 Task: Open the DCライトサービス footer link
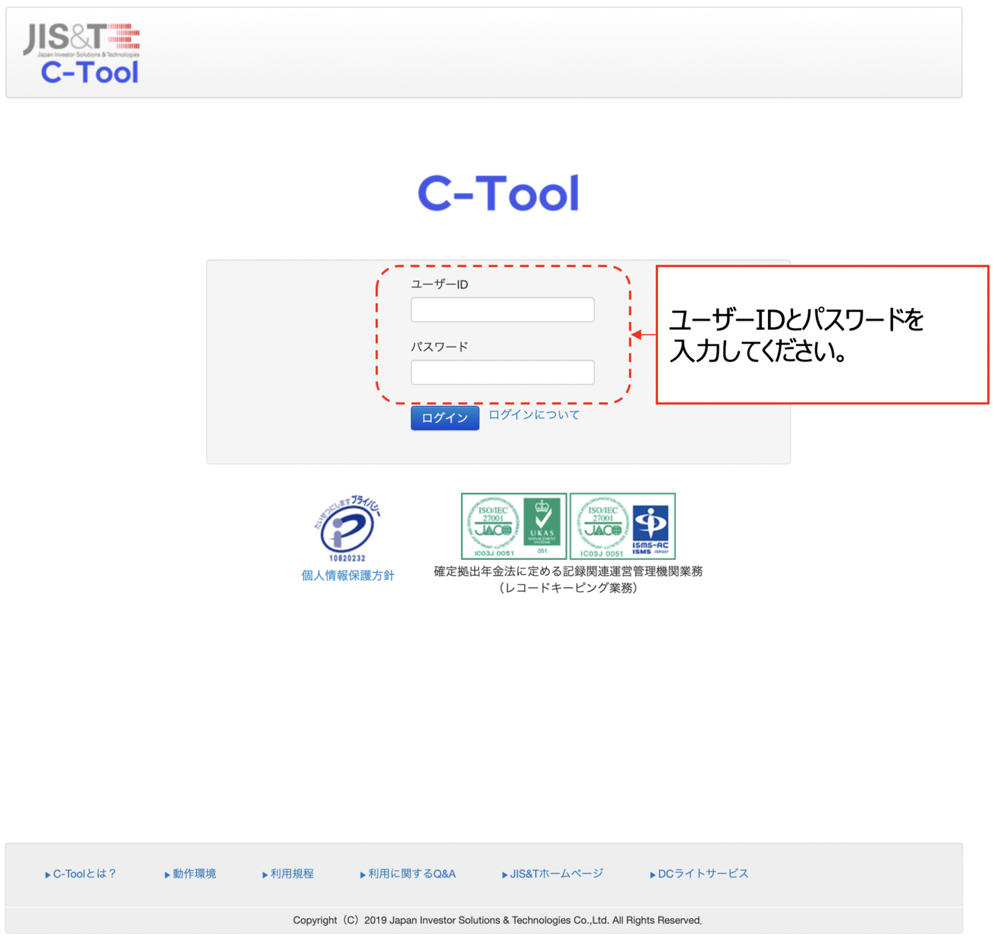pos(699,874)
